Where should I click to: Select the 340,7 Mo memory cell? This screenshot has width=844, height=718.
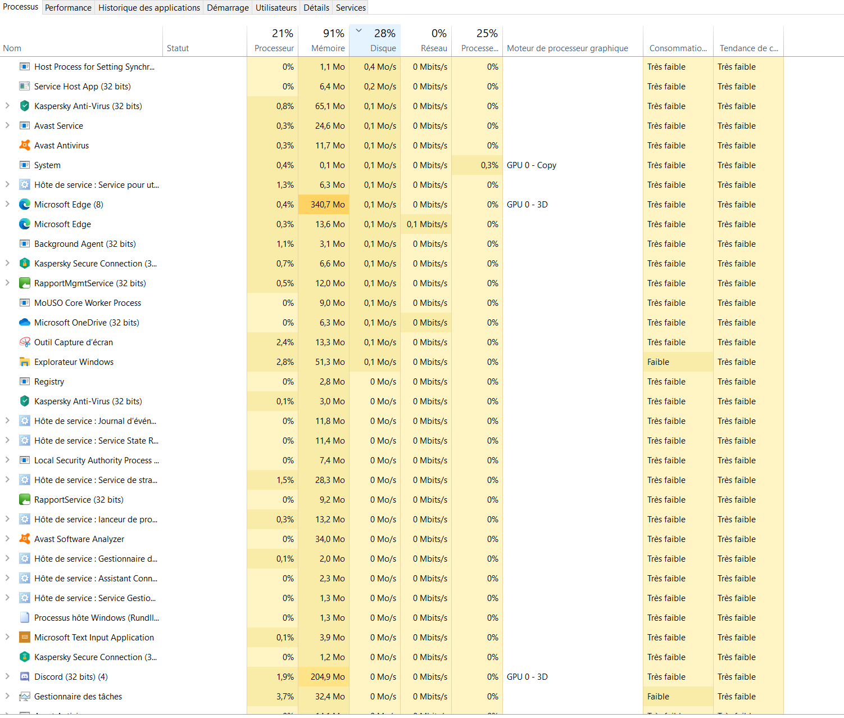[324, 204]
